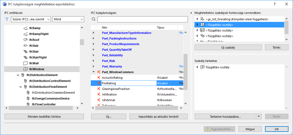Click the IfcSlab icon
The image size is (293, 135).
[25, 46]
